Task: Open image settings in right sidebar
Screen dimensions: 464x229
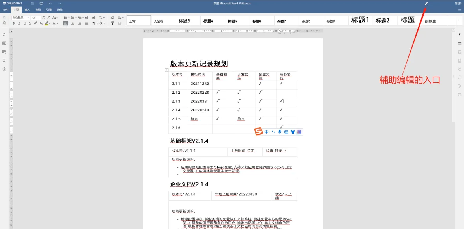Action: [460, 52]
